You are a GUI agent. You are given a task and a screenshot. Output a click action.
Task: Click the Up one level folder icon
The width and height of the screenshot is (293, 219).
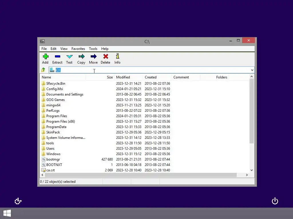pyautogui.click(x=43, y=70)
